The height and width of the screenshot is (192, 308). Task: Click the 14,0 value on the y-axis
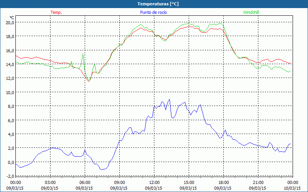10,64
